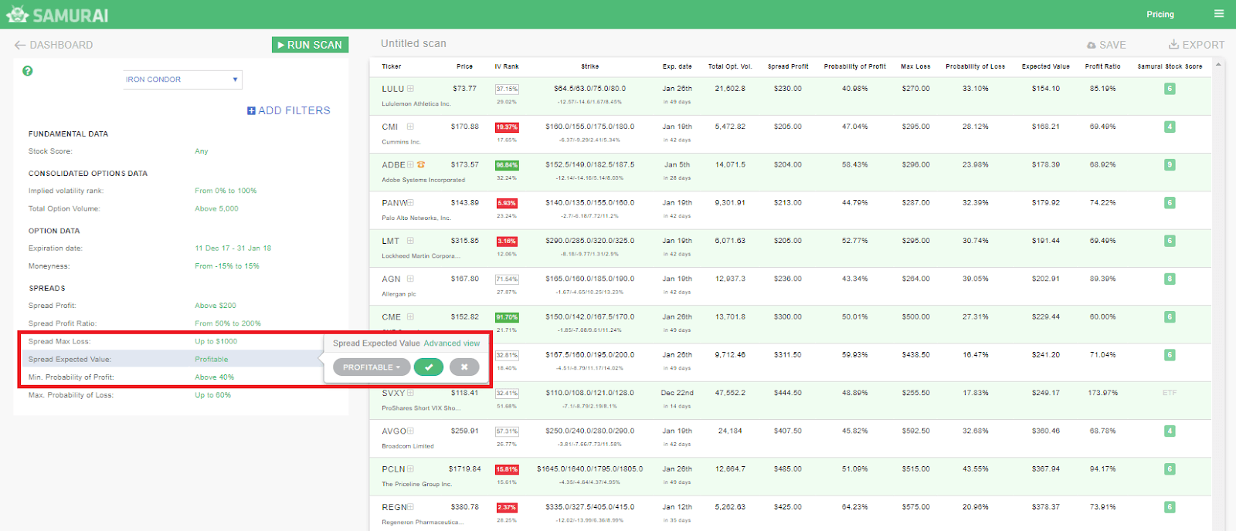Open the Iron Condor strategy dropdown
This screenshot has width=1236, height=531.
[x=183, y=79]
